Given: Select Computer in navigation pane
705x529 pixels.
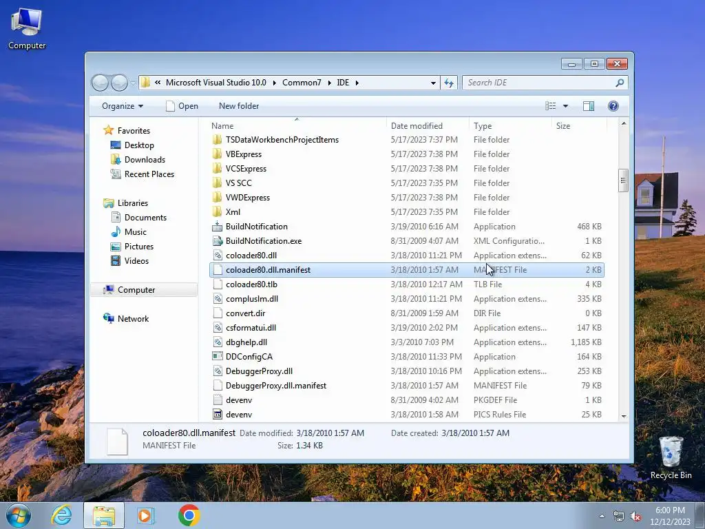Looking at the screenshot, I should click(x=136, y=290).
